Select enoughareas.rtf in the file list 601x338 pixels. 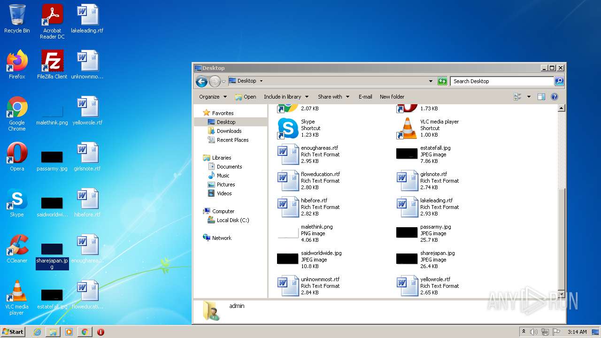[x=308, y=154]
